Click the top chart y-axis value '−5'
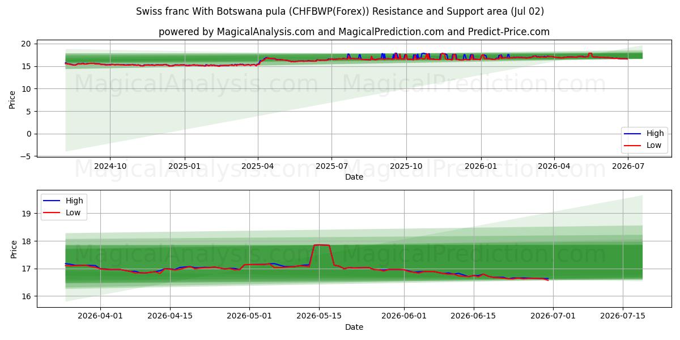The image size is (680, 340). click(x=26, y=156)
